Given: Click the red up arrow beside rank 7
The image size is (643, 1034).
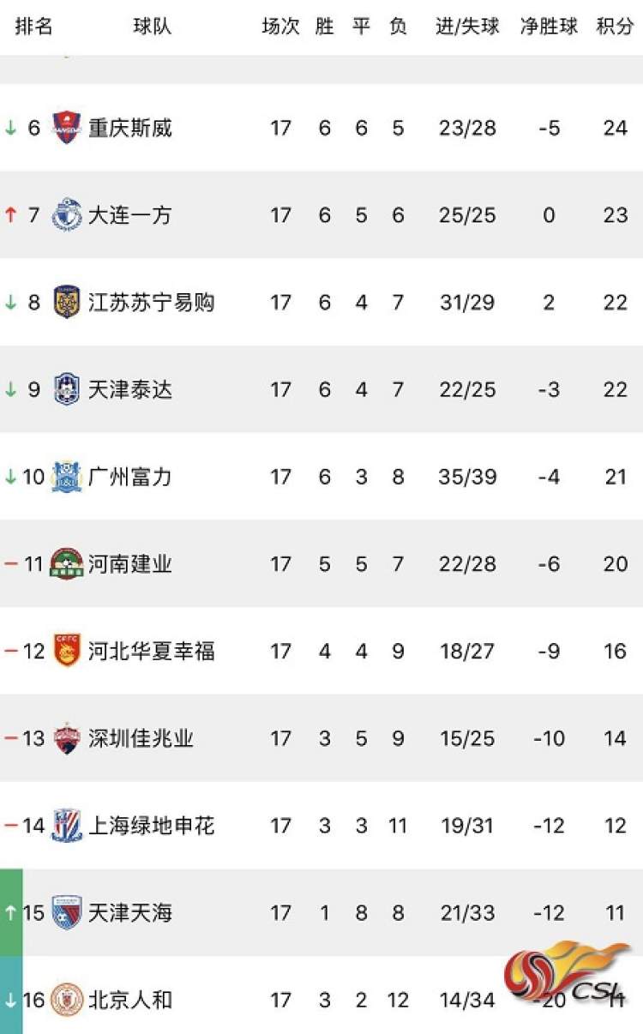Looking at the screenshot, I should click(x=10, y=214).
